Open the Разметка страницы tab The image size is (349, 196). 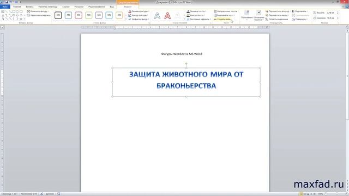47,7
